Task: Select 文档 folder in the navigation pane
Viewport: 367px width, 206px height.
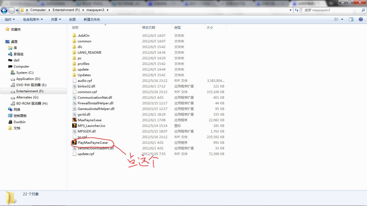Action: [x=17, y=128]
